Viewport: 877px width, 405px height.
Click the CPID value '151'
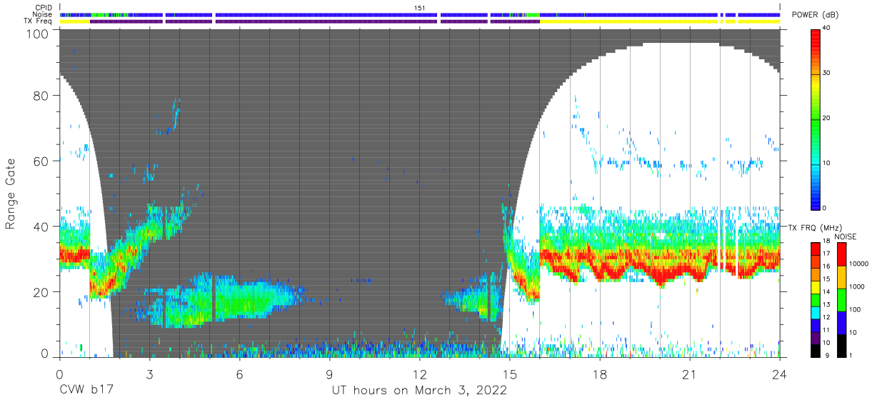coord(419,8)
